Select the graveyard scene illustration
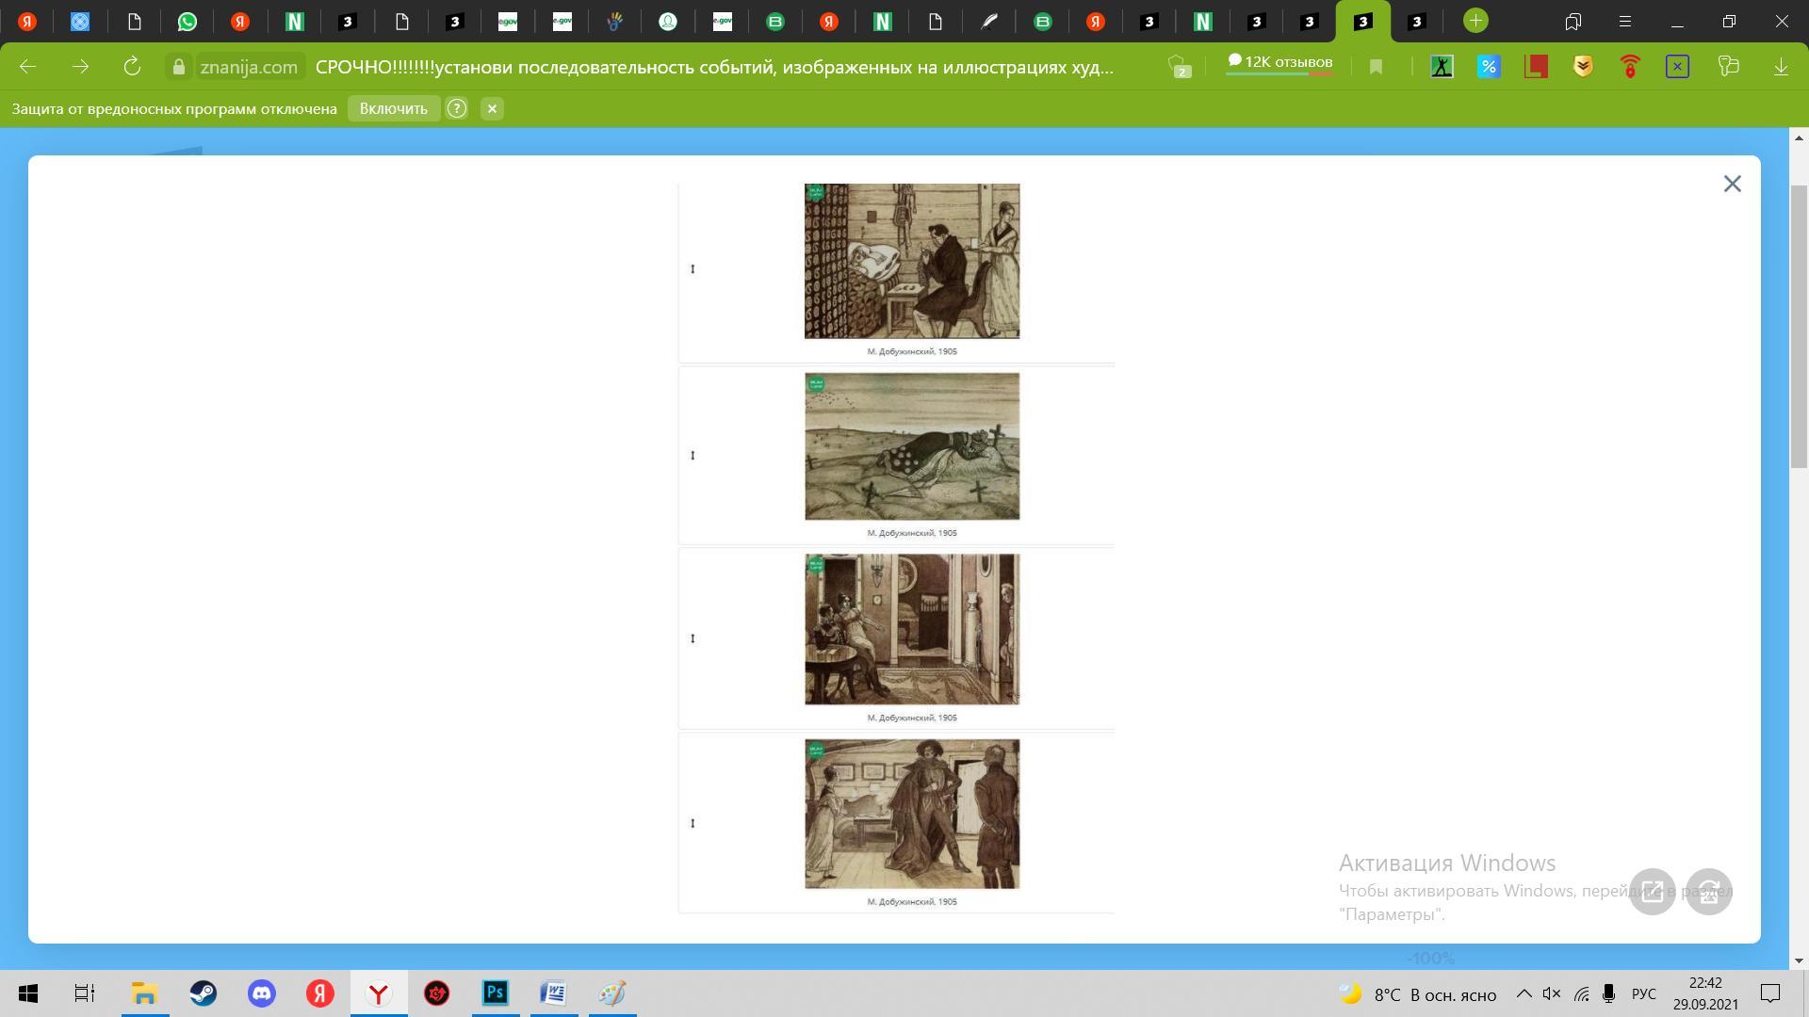 point(911,445)
